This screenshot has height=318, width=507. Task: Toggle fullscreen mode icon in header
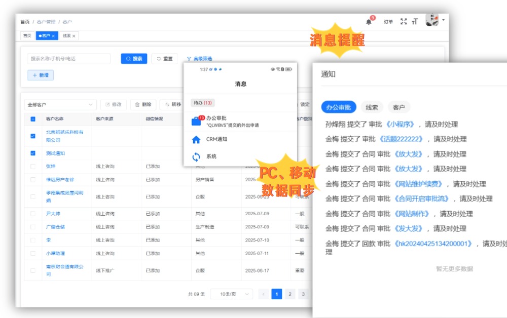tap(404, 22)
